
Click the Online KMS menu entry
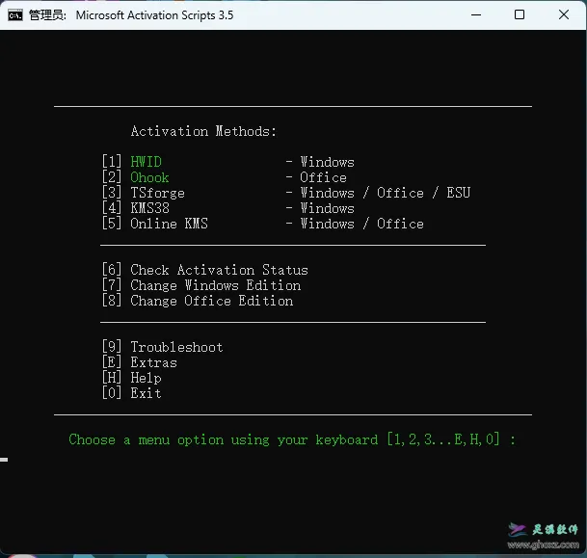(169, 224)
